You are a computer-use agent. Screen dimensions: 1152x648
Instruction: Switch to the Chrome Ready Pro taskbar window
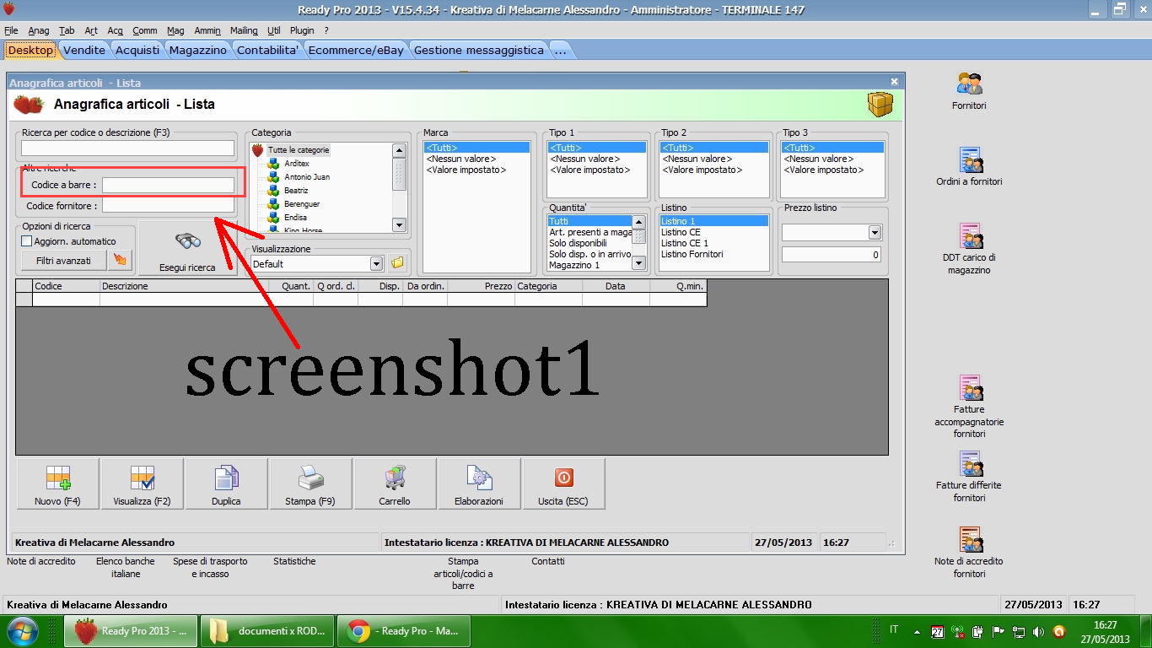[403, 631]
